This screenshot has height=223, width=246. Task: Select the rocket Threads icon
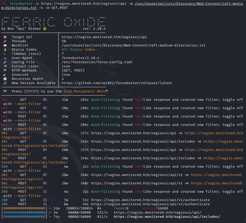(5, 41)
